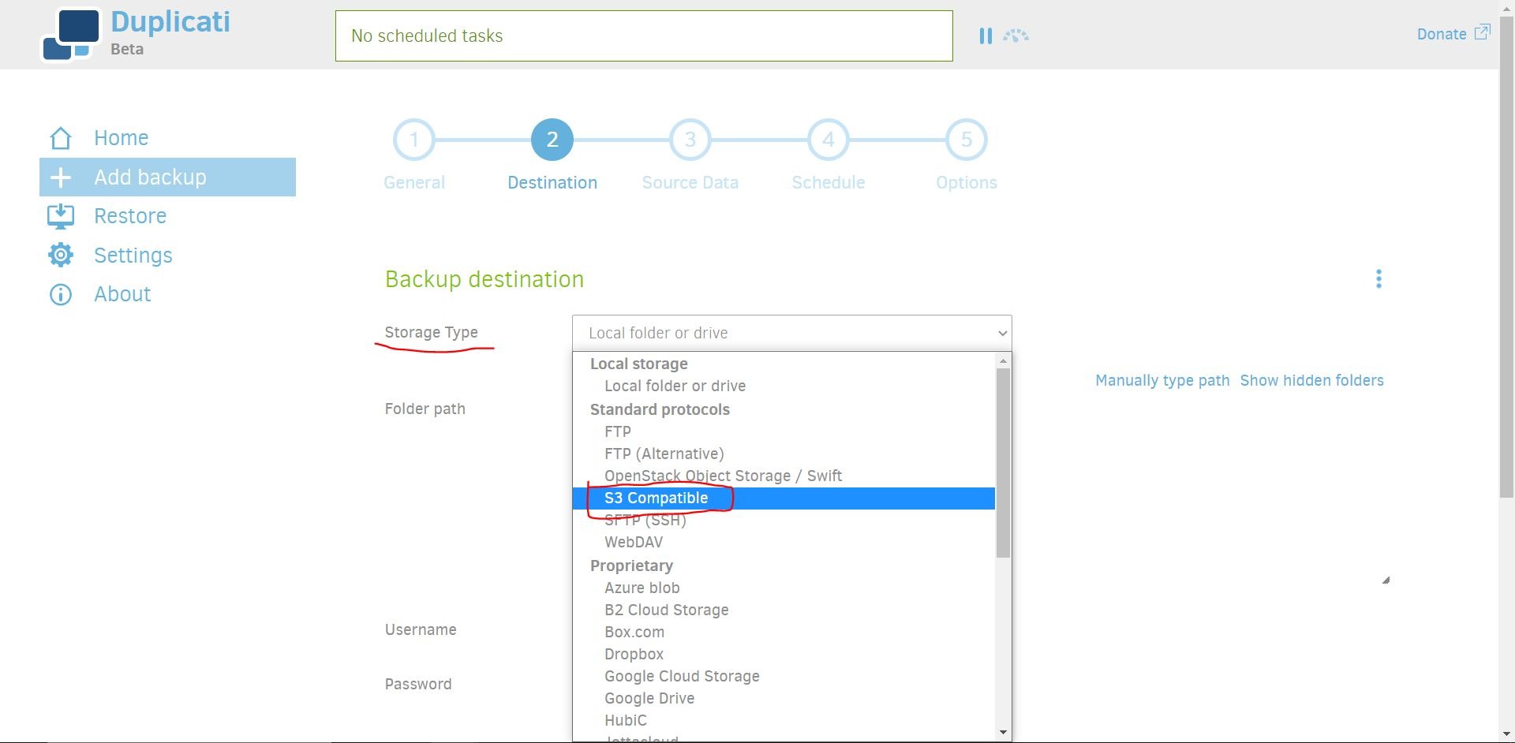Click the scroll-down arrow of dropdown list
The height and width of the screenshot is (743, 1515).
click(1003, 733)
